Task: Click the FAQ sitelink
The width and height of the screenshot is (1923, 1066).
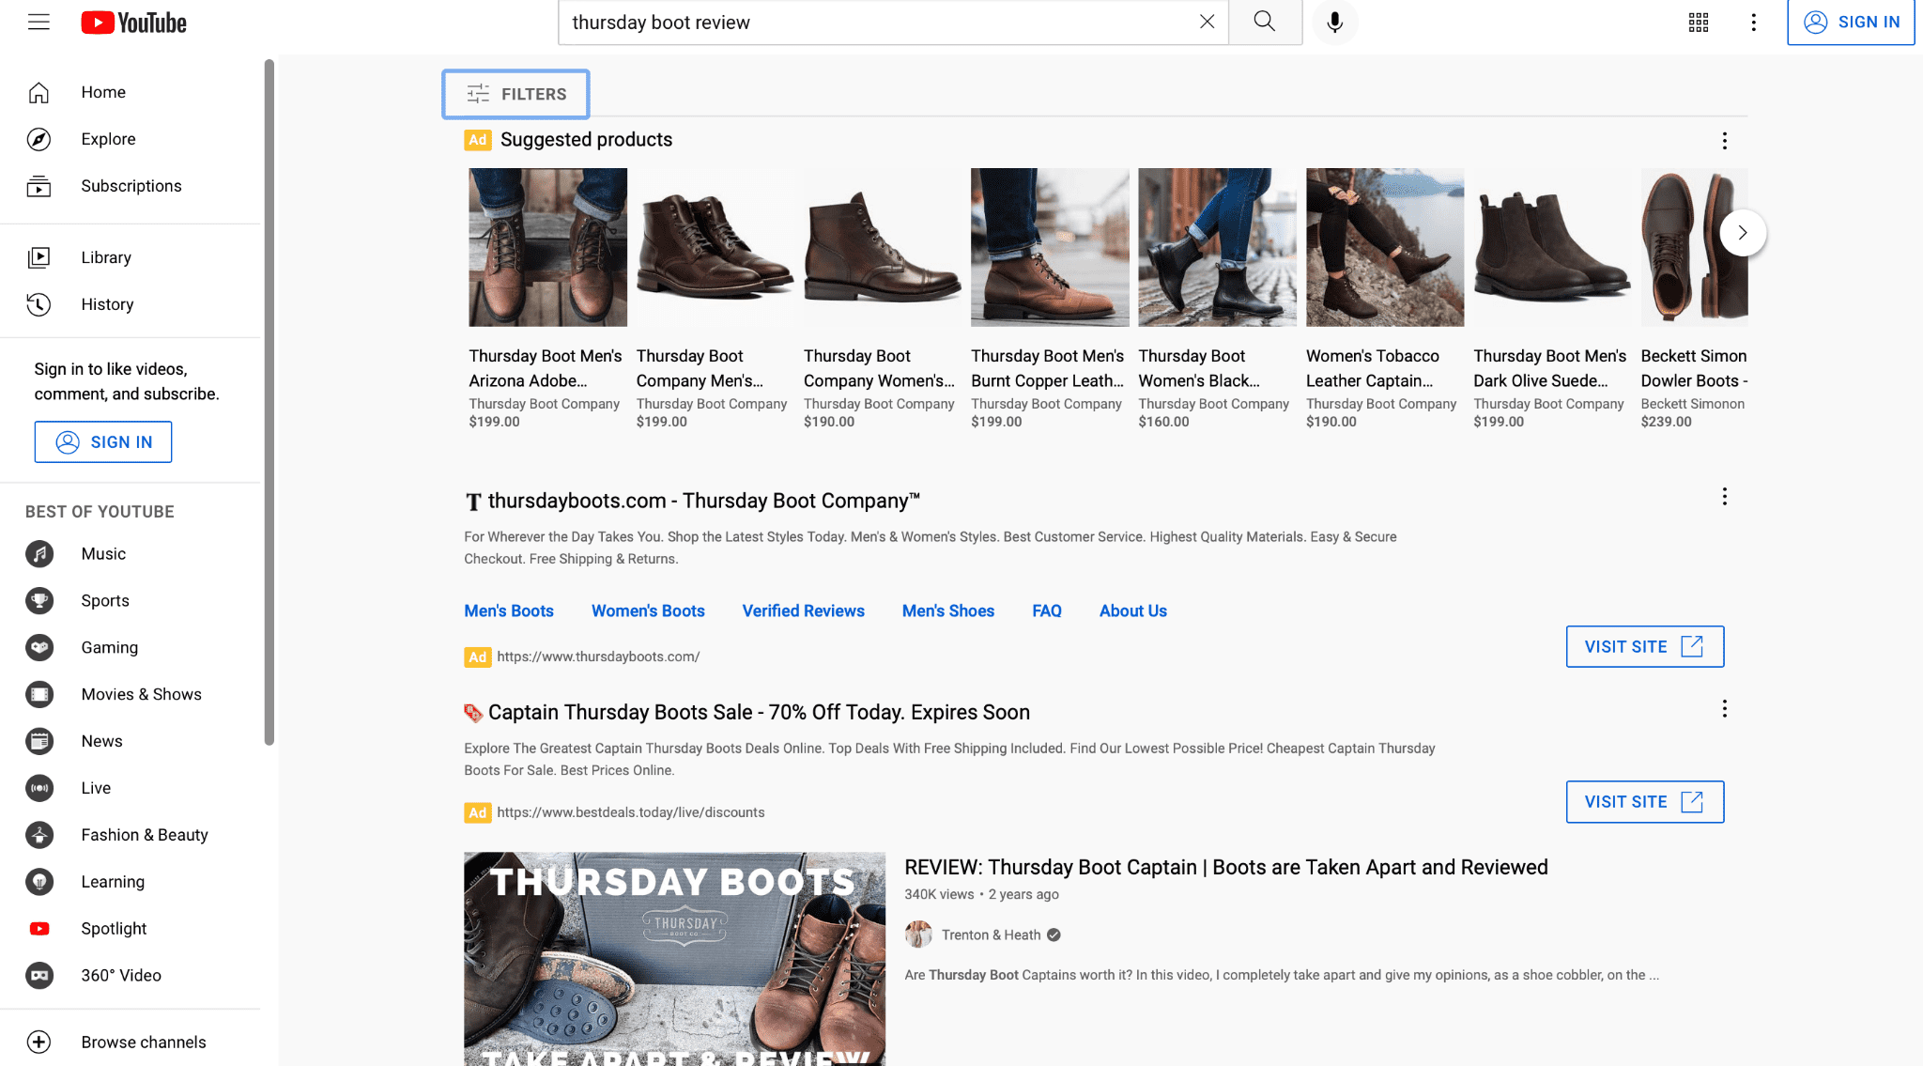Action: (1047, 610)
